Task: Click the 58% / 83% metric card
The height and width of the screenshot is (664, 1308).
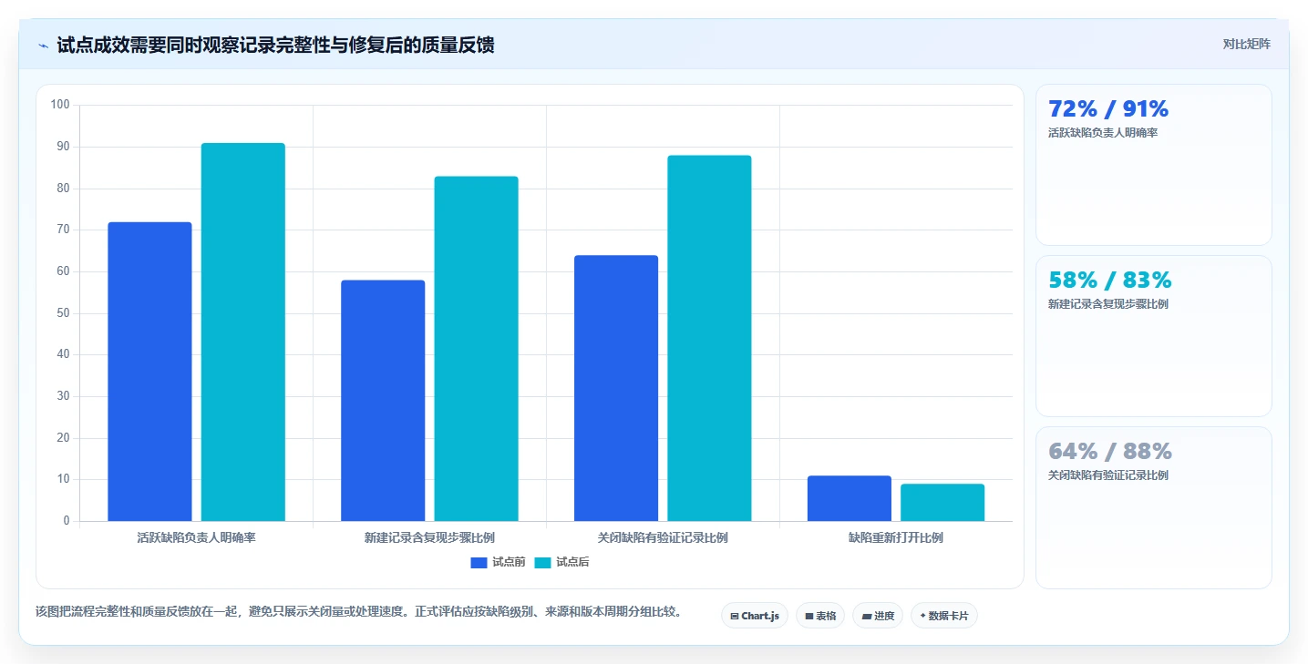Action: (x=1153, y=336)
